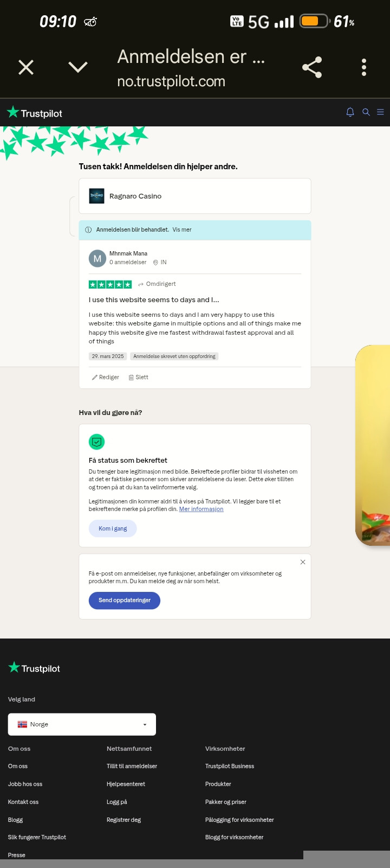Open the 'Mer informasjon' link

tap(201, 509)
